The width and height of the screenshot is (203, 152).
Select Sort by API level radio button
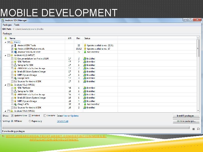click(x=12, y=121)
